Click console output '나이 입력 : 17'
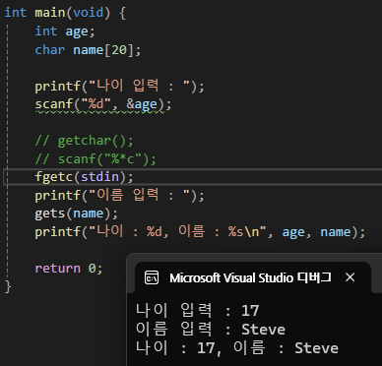The width and height of the screenshot is (382, 366). click(x=197, y=310)
